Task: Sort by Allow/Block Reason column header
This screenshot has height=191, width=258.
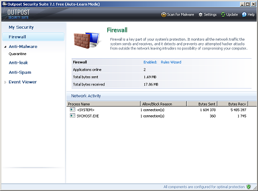Action: 164,104
